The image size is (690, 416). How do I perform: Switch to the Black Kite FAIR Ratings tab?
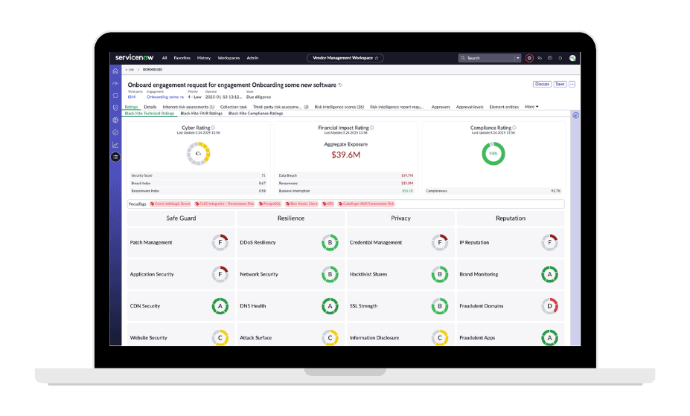(201, 114)
